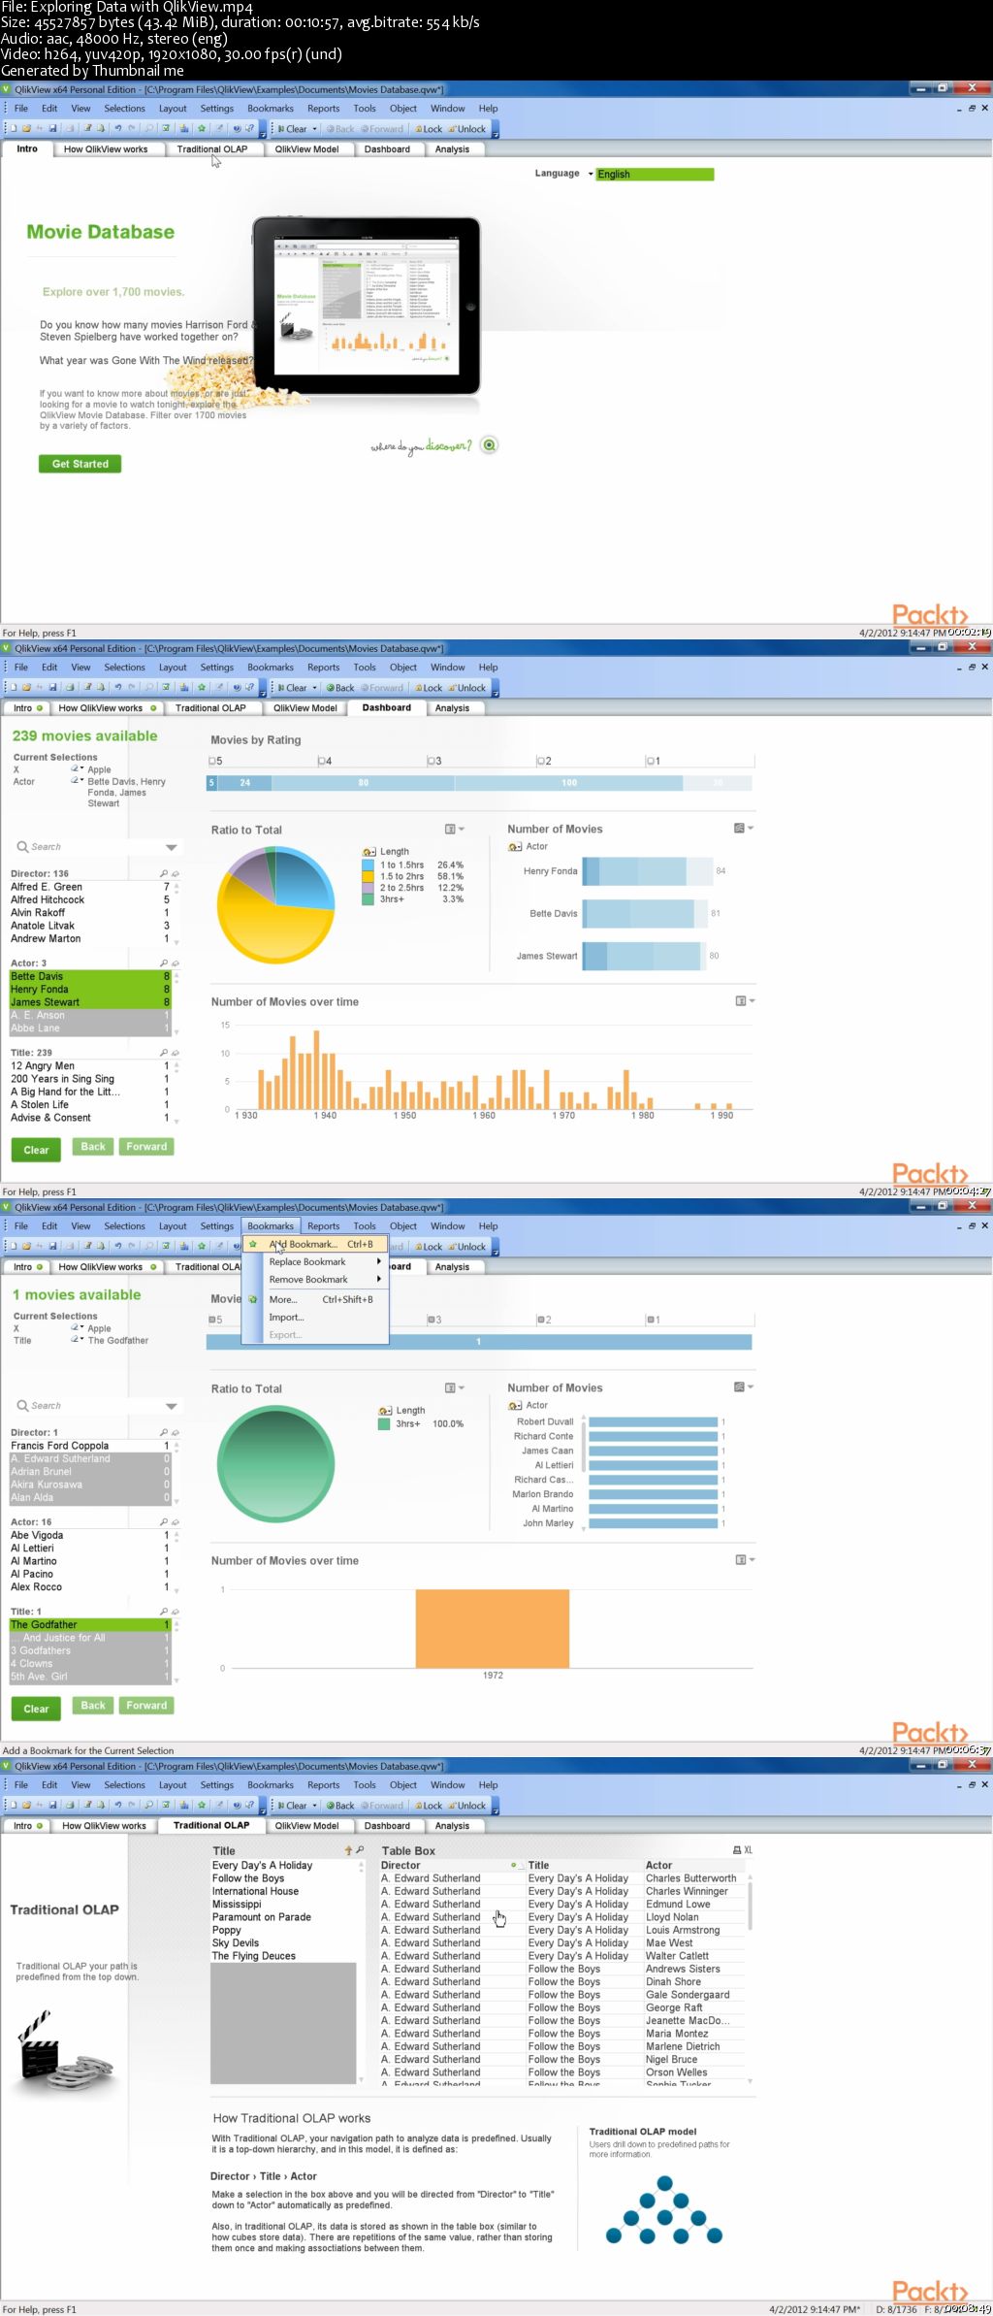Click the purple 2 to 2.5hrs legend swatch
This screenshot has height=2316, width=993.
click(x=368, y=888)
